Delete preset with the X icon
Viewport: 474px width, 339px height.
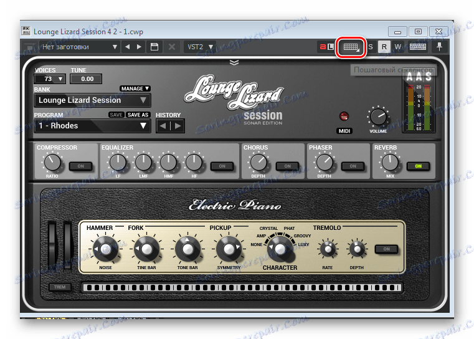pyautogui.click(x=172, y=47)
